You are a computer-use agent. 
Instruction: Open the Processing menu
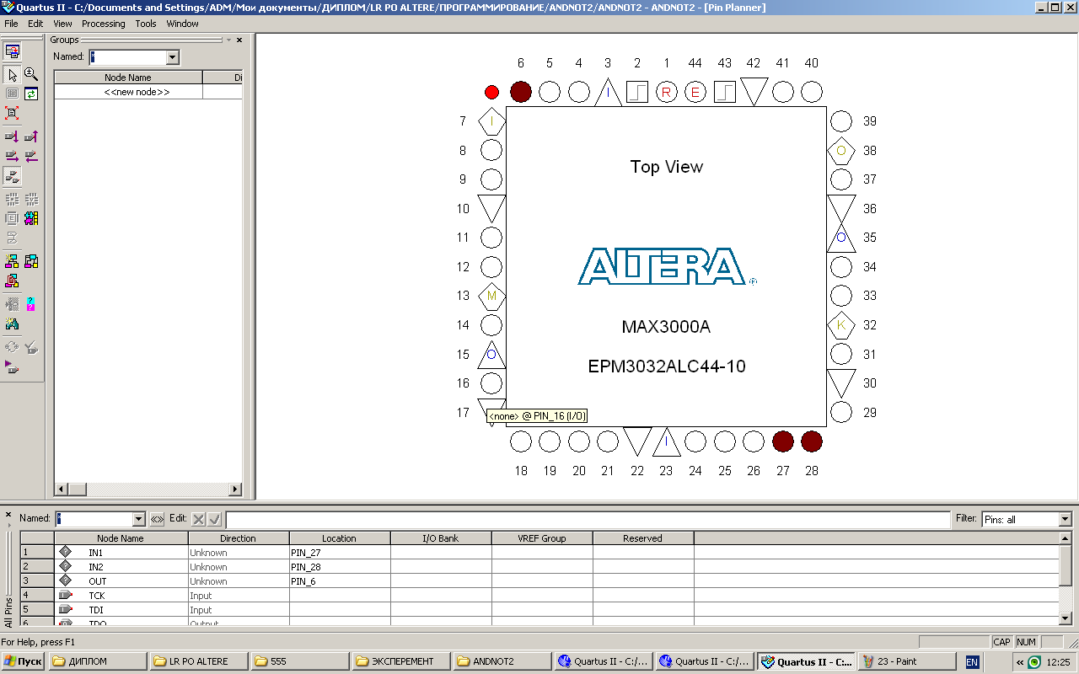point(104,24)
